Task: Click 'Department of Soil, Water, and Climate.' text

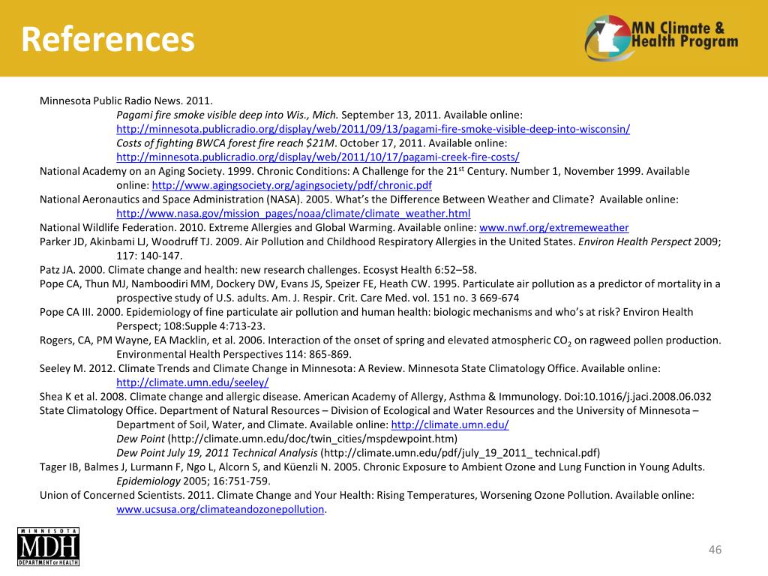Action: click(211, 425)
